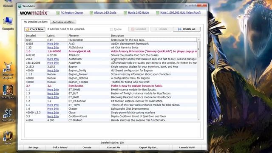Open the Get More AddOns tab
This screenshot has height=153, width=272.
(x=63, y=22)
